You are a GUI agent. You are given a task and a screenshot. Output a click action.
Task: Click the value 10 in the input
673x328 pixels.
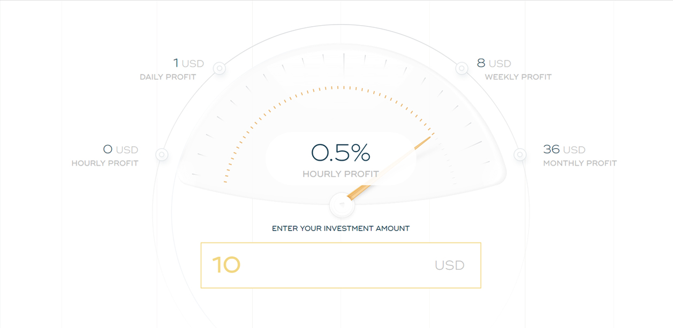[x=226, y=265]
